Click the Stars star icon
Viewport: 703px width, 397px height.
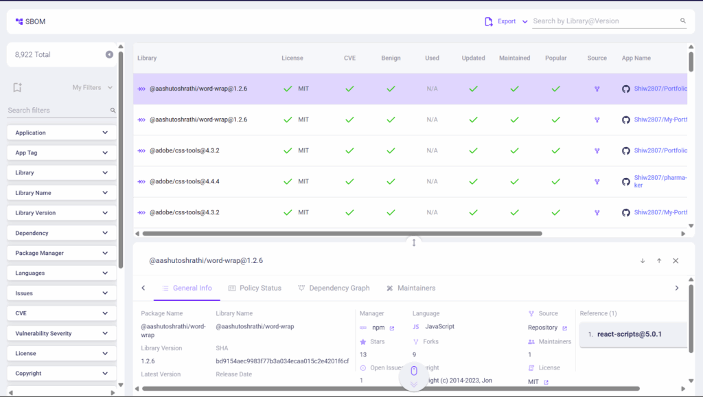point(363,342)
